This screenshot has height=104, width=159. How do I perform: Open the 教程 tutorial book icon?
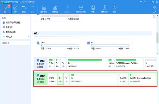pos(93,8)
